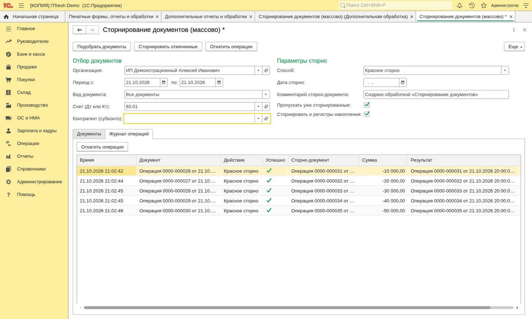Click Сумма column header

coord(383,160)
